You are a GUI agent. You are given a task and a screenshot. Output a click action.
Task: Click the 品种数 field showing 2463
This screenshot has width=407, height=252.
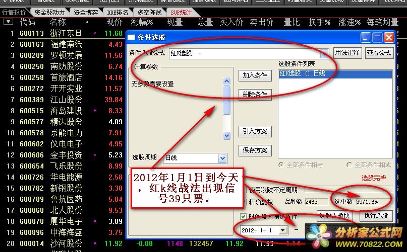click(316, 202)
